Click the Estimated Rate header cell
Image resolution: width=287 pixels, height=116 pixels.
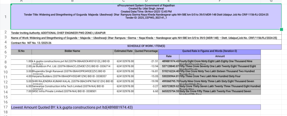coord(123,51)
